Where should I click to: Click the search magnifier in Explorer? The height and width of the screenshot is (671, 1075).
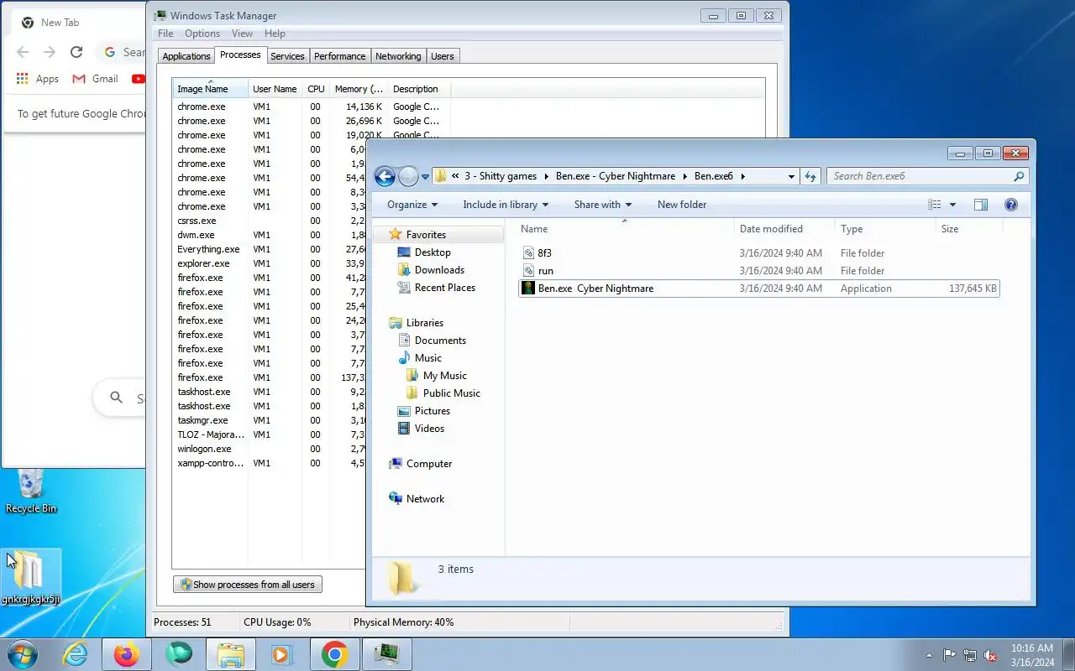[1019, 176]
